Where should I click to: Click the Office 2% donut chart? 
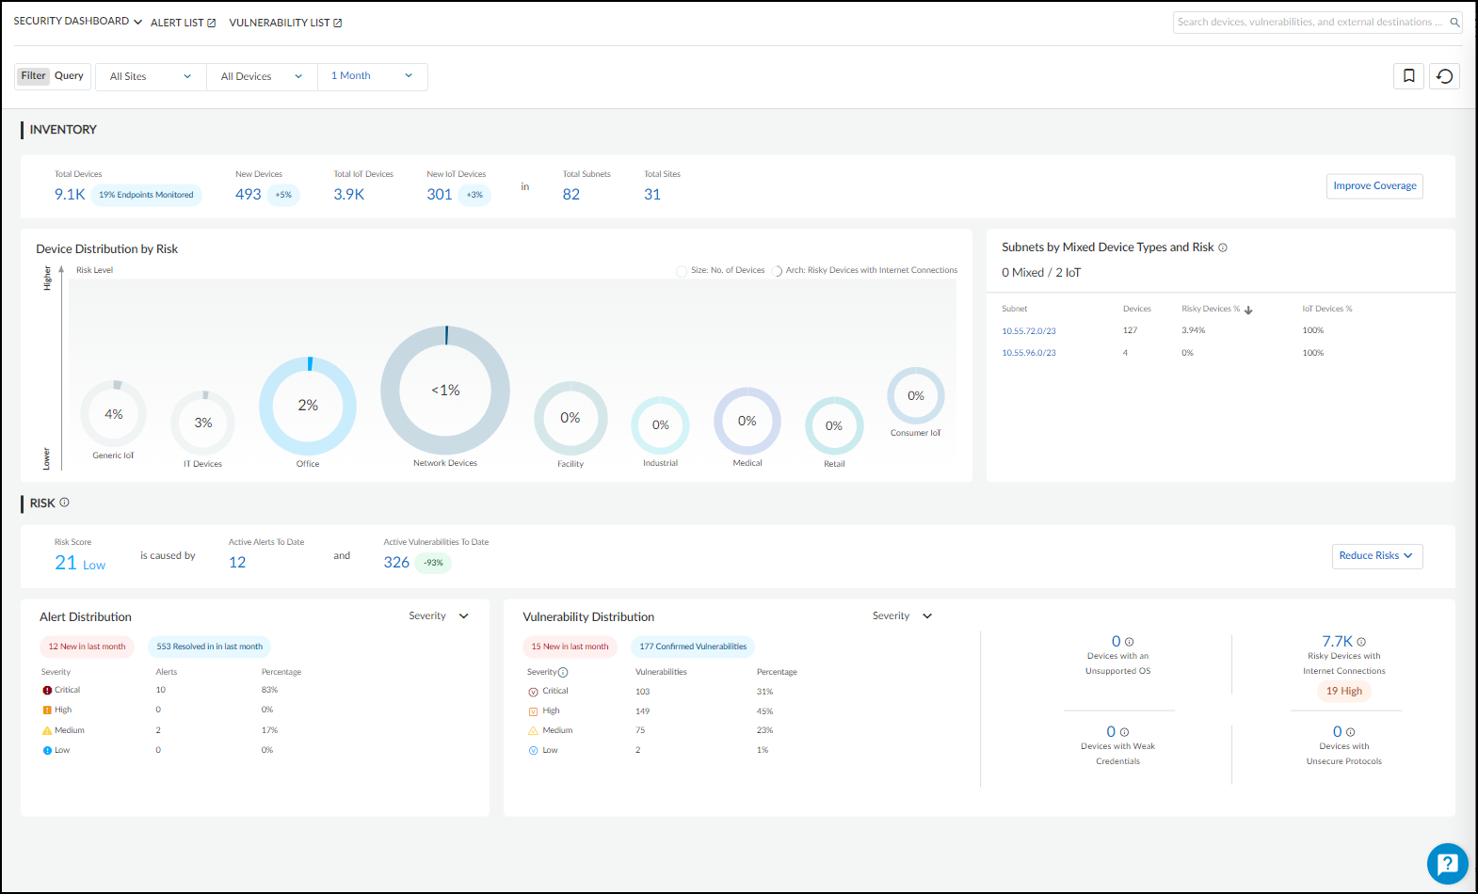tap(308, 406)
